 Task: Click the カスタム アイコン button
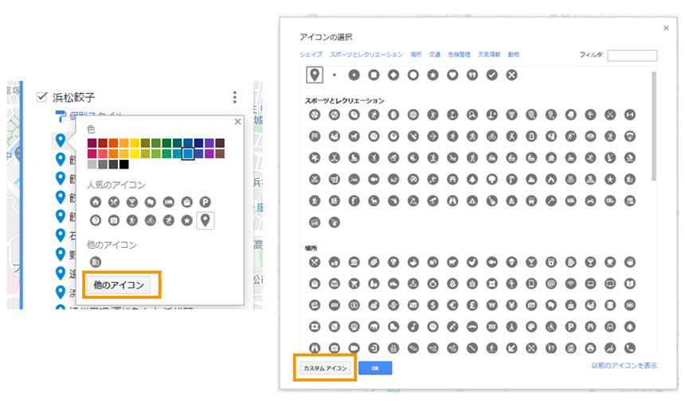click(x=325, y=368)
